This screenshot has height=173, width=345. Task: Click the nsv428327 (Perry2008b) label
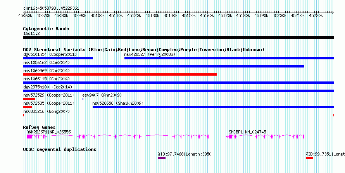[150, 54]
